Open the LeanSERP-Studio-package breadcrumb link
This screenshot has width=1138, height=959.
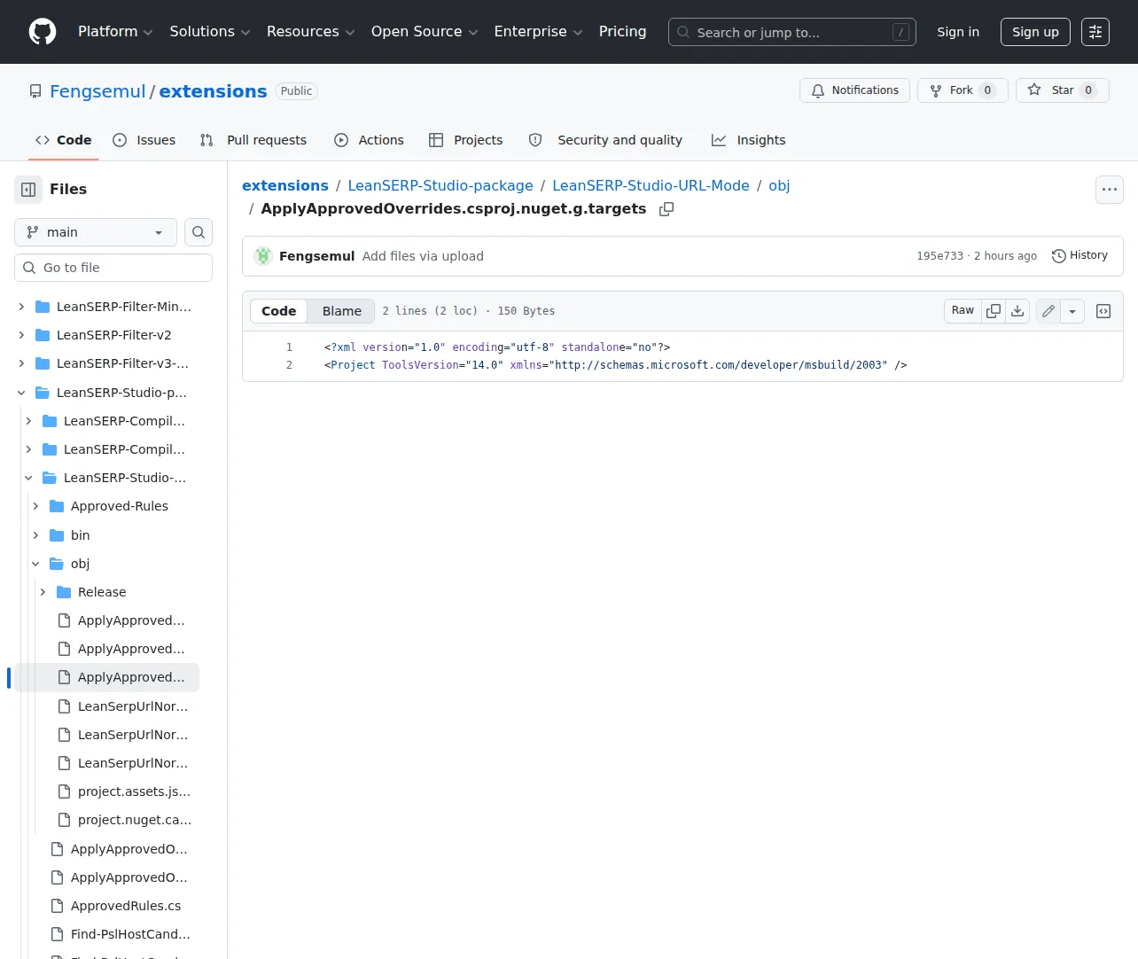[440, 186]
